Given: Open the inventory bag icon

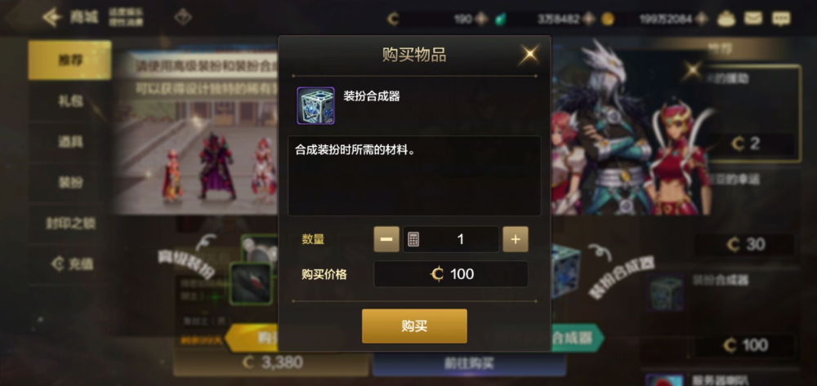Looking at the screenshot, I should click(725, 20).
